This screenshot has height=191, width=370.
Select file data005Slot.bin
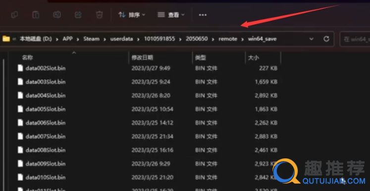point(46,109)
